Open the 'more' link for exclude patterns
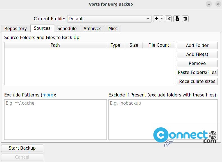 click(48, 95)
